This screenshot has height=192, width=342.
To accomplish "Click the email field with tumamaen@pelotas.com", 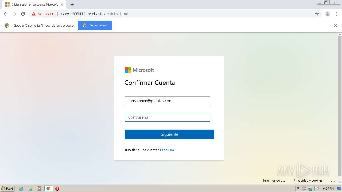I will click(x=168, y=101).
